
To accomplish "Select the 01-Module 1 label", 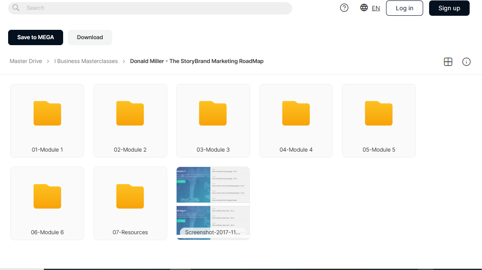I will pos(47,150).
